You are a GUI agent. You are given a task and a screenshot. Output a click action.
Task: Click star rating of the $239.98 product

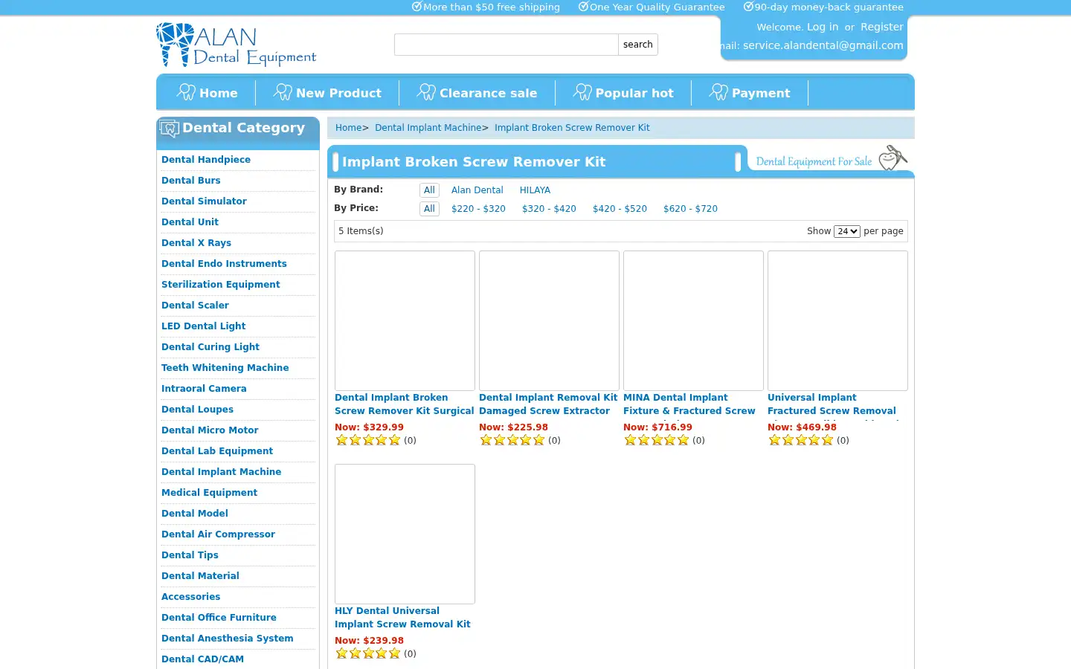point(368,653)
